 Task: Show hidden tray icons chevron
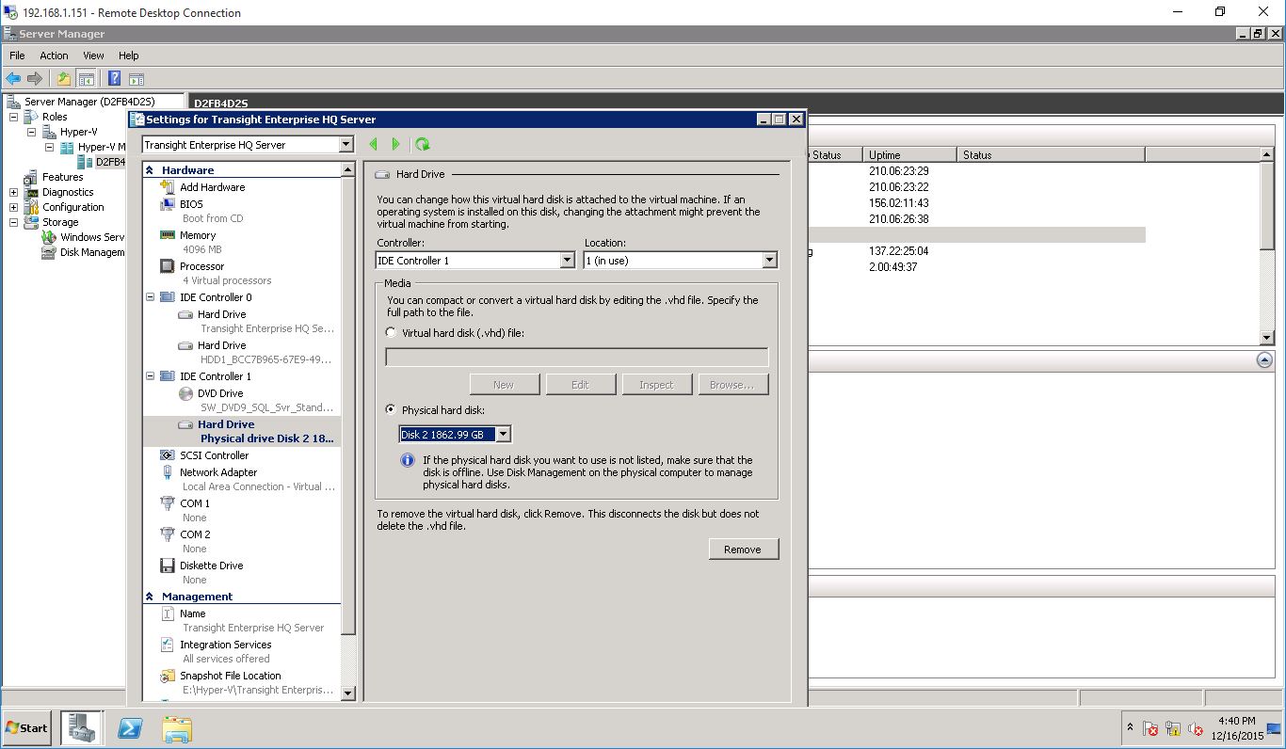pos(1130,728)
